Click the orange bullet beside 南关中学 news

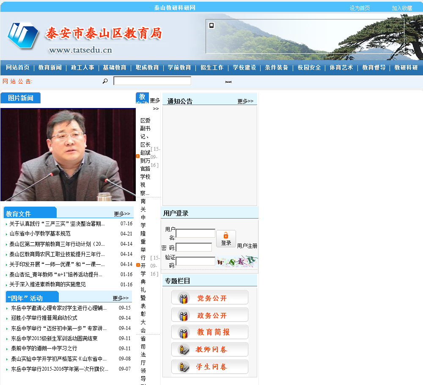(138, 265)
